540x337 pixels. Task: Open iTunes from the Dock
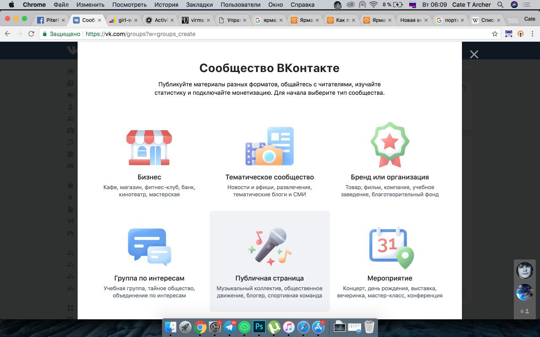pyautogui.click(x=289, y=327)
